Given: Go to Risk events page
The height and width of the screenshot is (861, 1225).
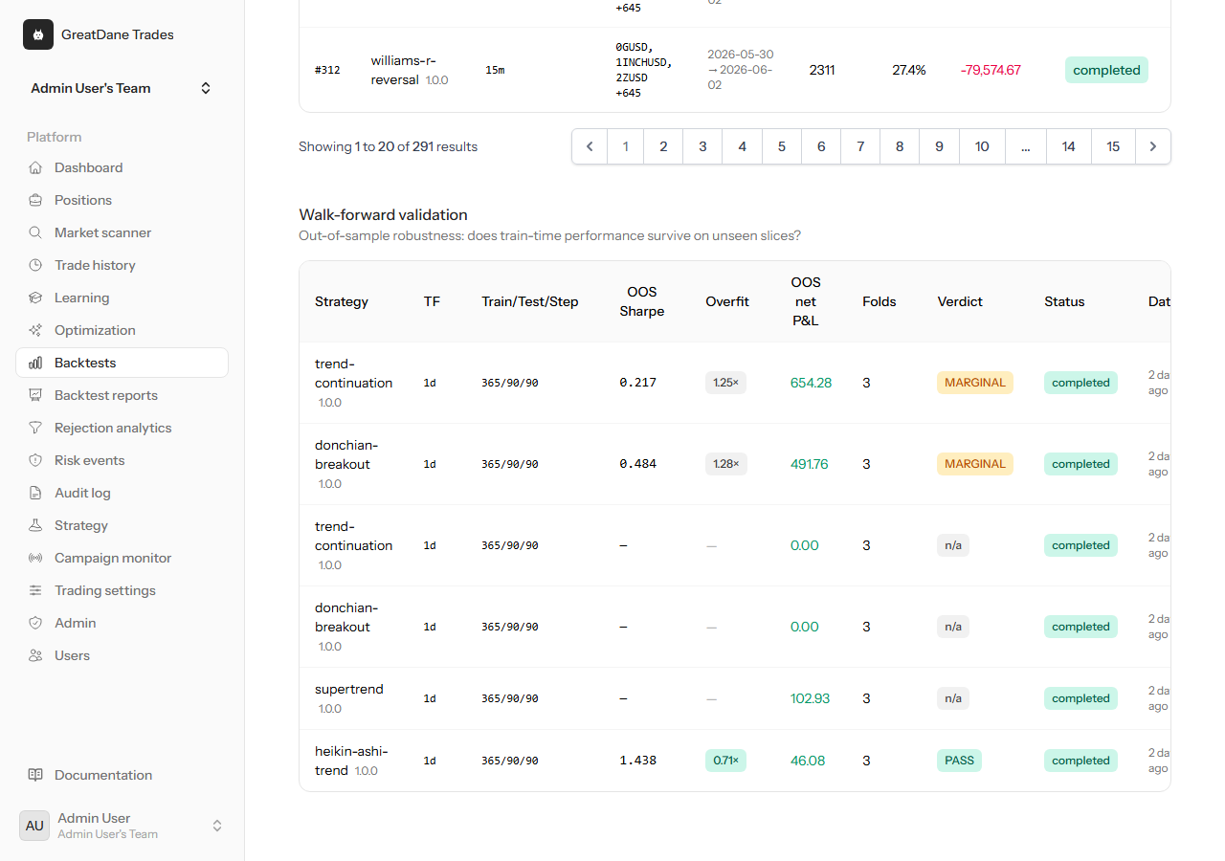Looking at the screenshot, I should coord(122,460).
